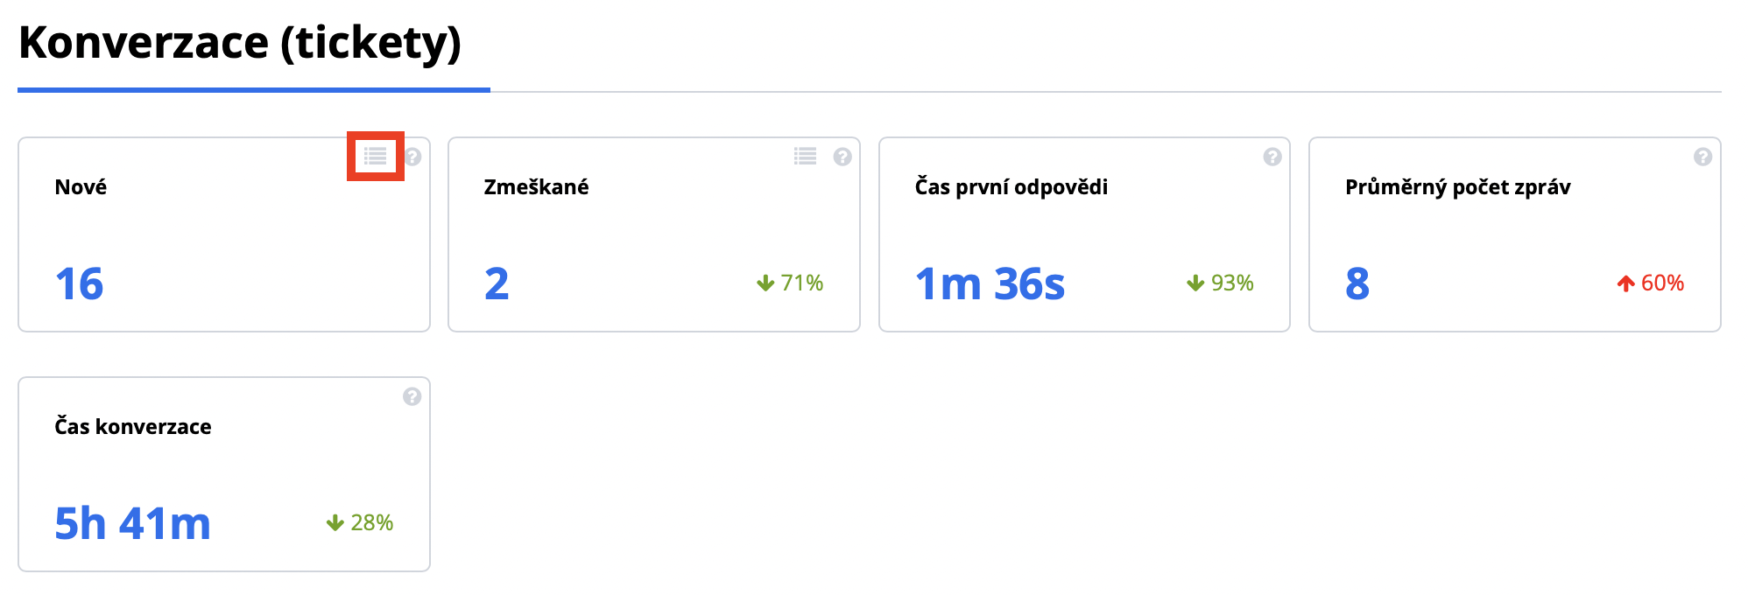Click the Nové card title
Viewport: 1748px width, 595px height.
coord(81,187)
